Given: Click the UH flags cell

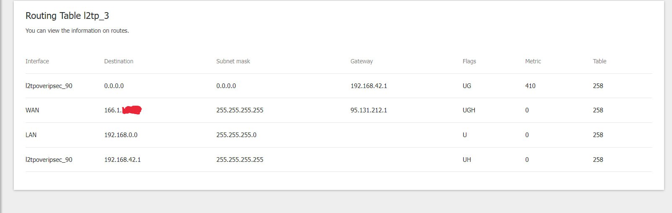Looking at the screenshot, I should [467, 160].
